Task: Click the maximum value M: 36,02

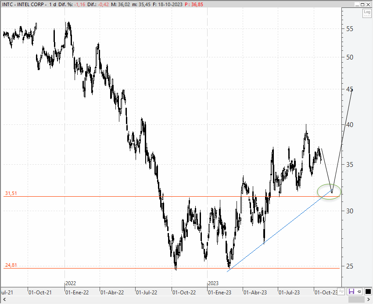Action: (x=120, y=4)
